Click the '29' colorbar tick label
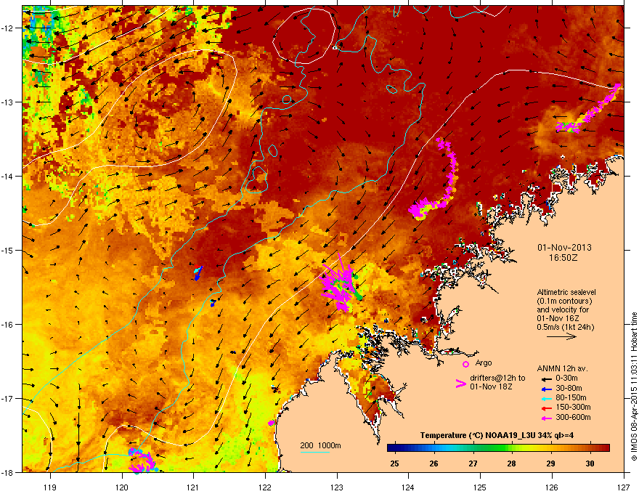 [550, 463]
